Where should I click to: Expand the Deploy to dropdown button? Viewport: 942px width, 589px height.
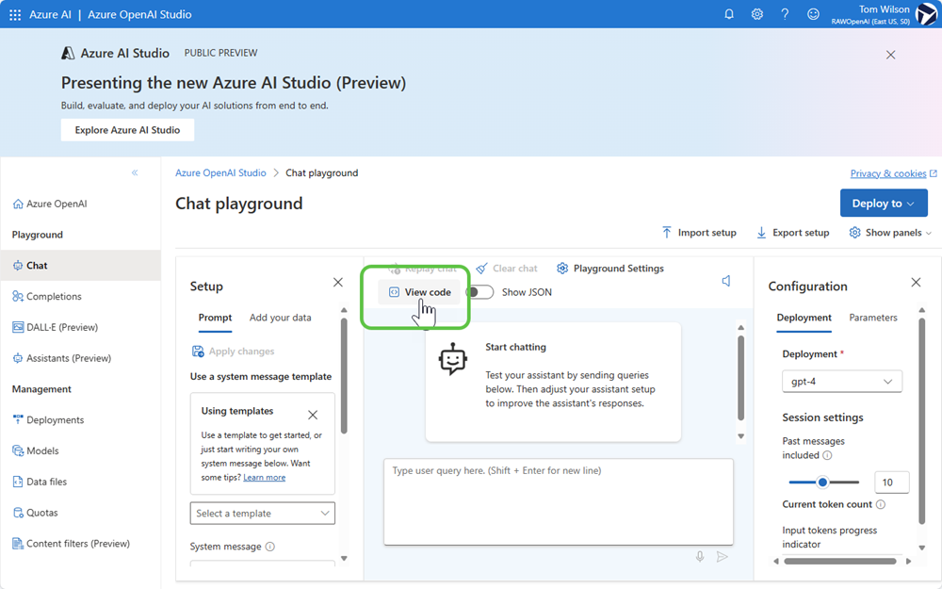pos(884,204)
